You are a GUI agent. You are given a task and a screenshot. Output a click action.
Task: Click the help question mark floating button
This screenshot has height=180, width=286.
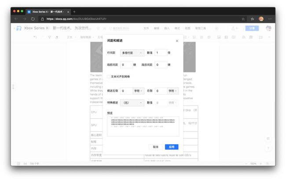pos(268,148)
